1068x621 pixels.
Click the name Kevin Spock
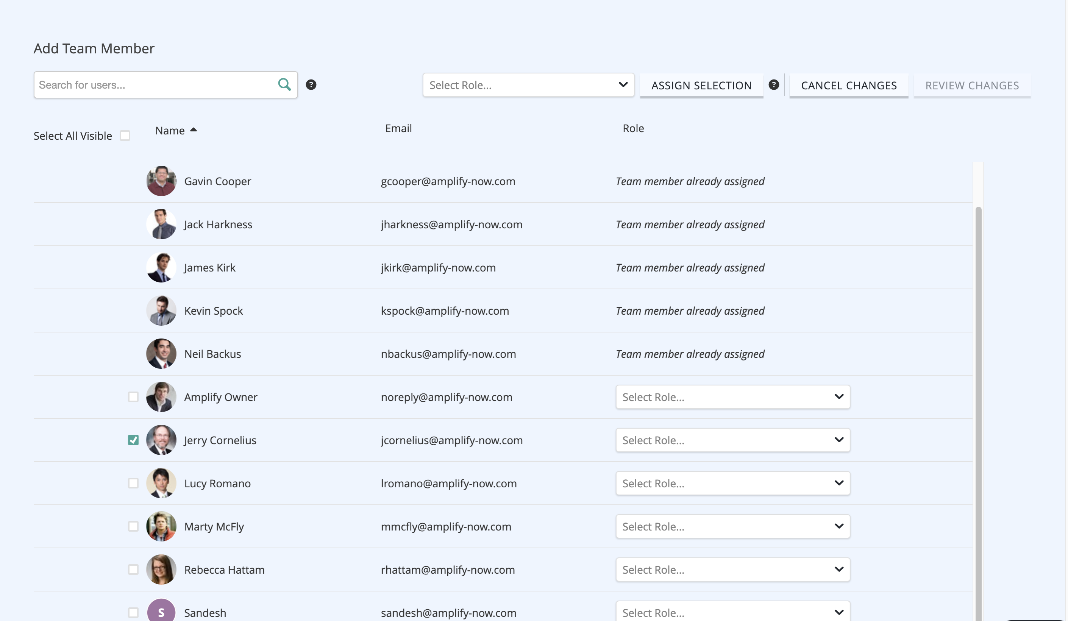[213, 311]
